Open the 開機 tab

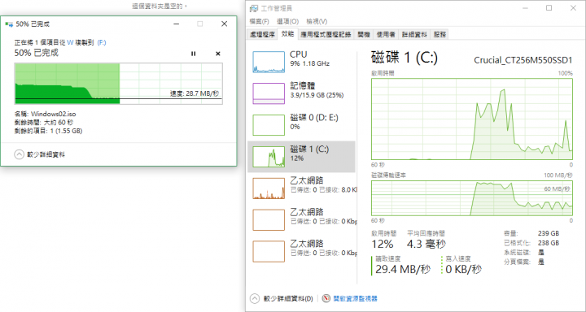click(364, 35)
